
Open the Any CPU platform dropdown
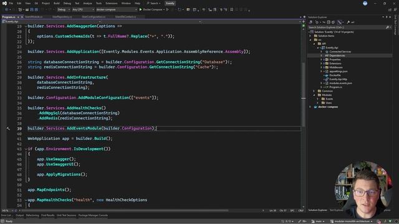tap(83, 10)
